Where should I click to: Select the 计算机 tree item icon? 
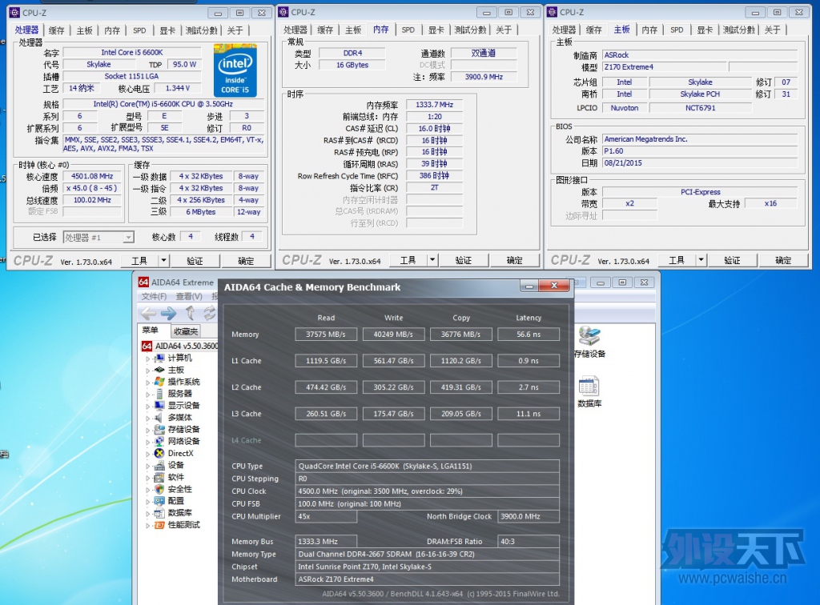pos(159,358)
